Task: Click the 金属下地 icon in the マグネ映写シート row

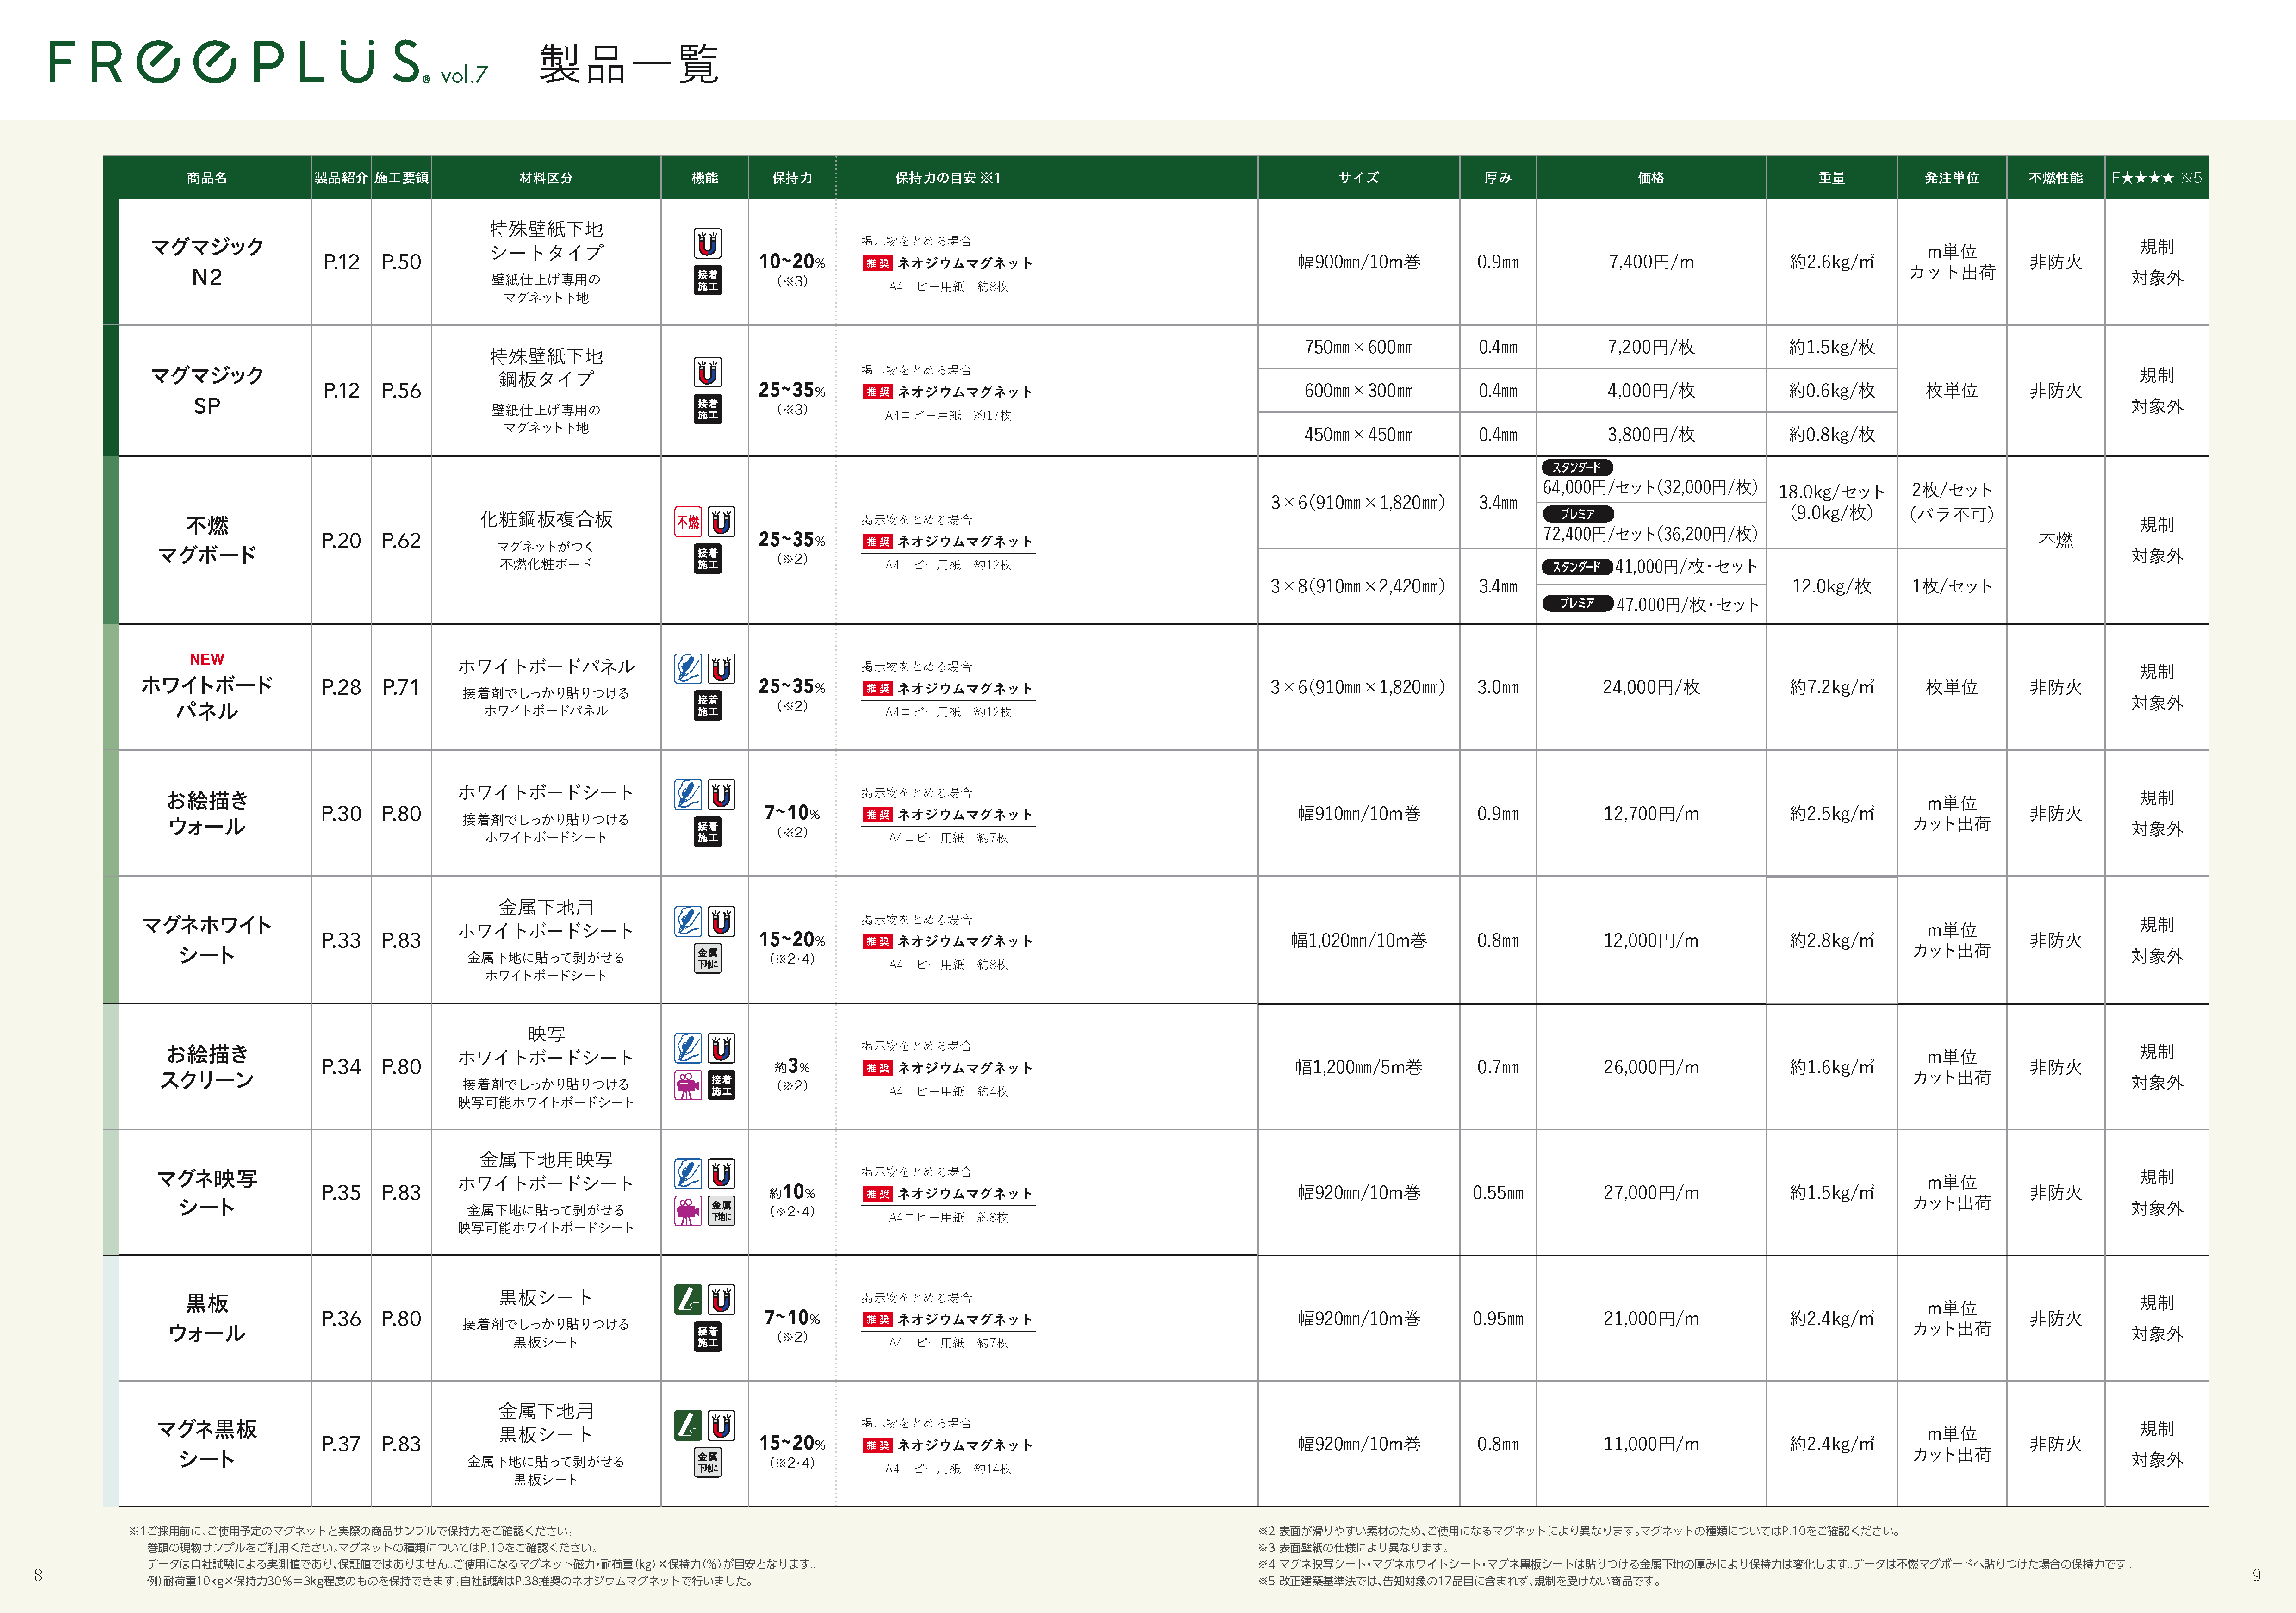Action: click(x=721, y=1211)
